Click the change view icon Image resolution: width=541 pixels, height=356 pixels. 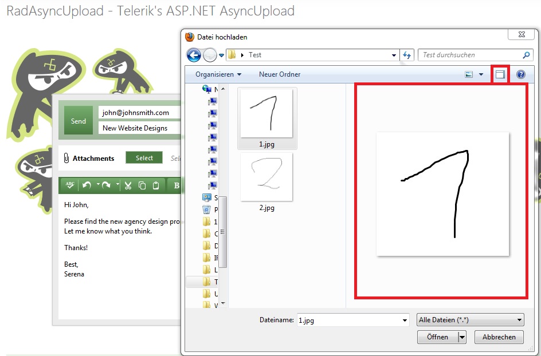[x=469, y=74]
